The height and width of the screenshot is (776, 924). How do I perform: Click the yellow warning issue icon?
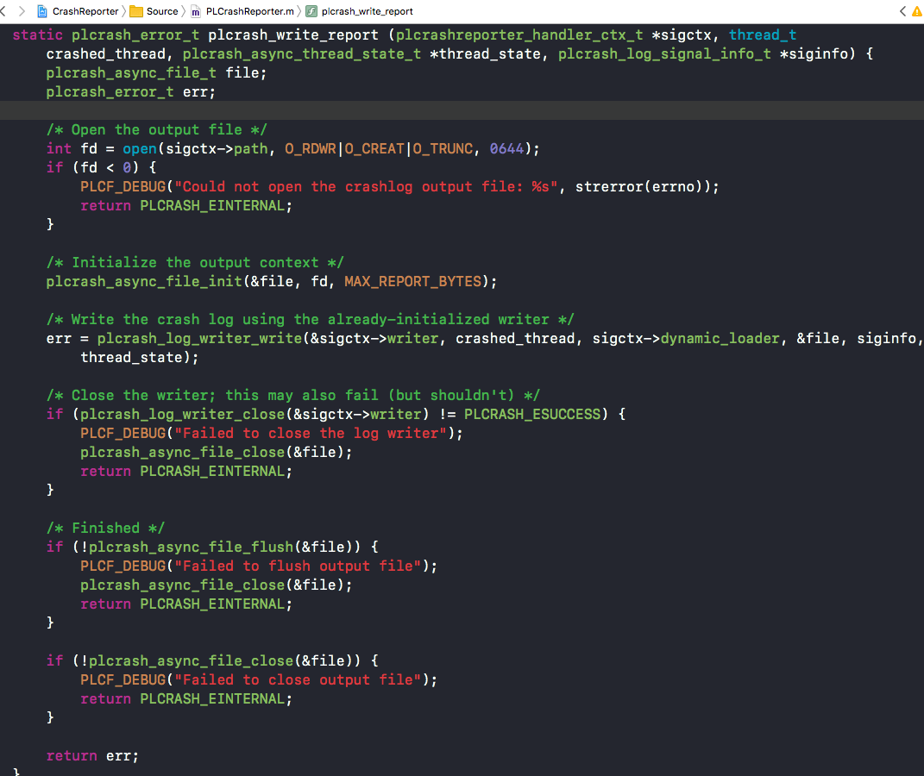917,11
